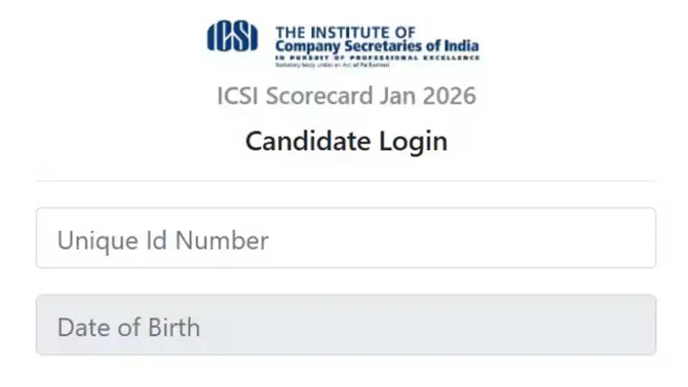Click the 'In Pursuit of Professional Excellence' tagline
This screenshot has height=387, width=688.
pyautogui.click(x=376, y=58)
